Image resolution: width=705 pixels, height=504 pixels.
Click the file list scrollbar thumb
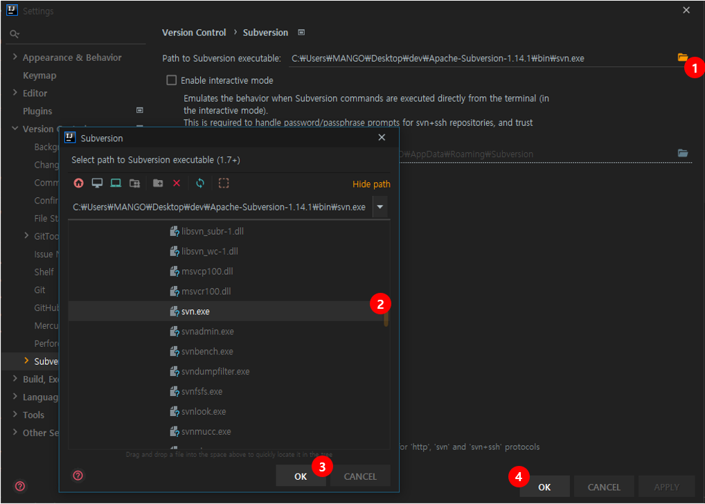coord(386,318)
